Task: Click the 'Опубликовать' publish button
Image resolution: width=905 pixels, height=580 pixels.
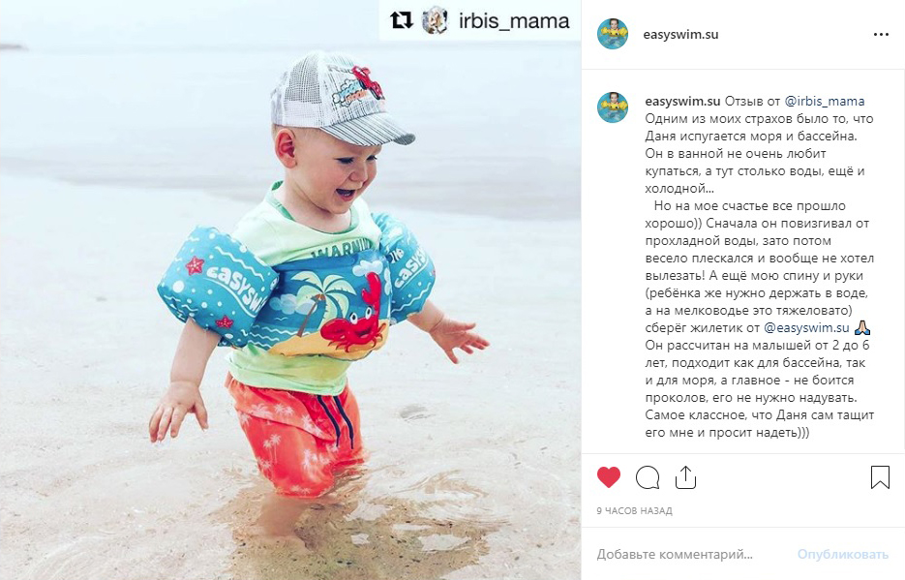Action: coord(843,555)
